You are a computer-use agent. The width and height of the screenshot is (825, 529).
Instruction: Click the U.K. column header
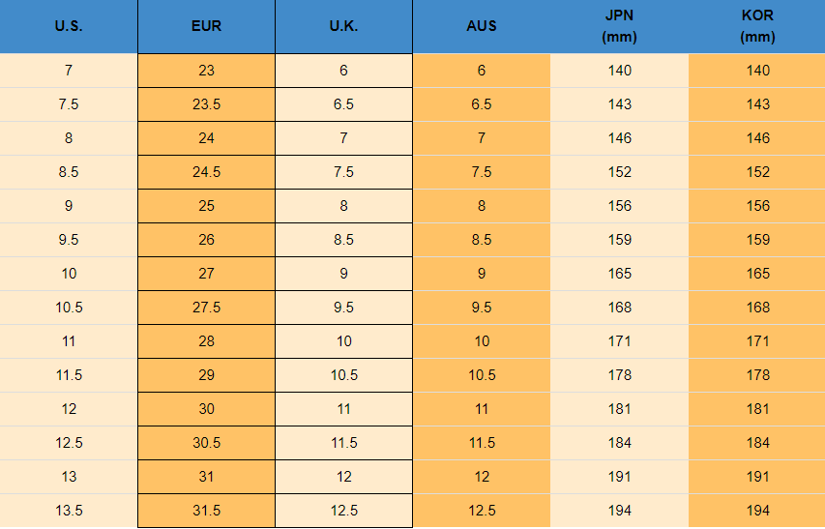[x=343, y=26]
